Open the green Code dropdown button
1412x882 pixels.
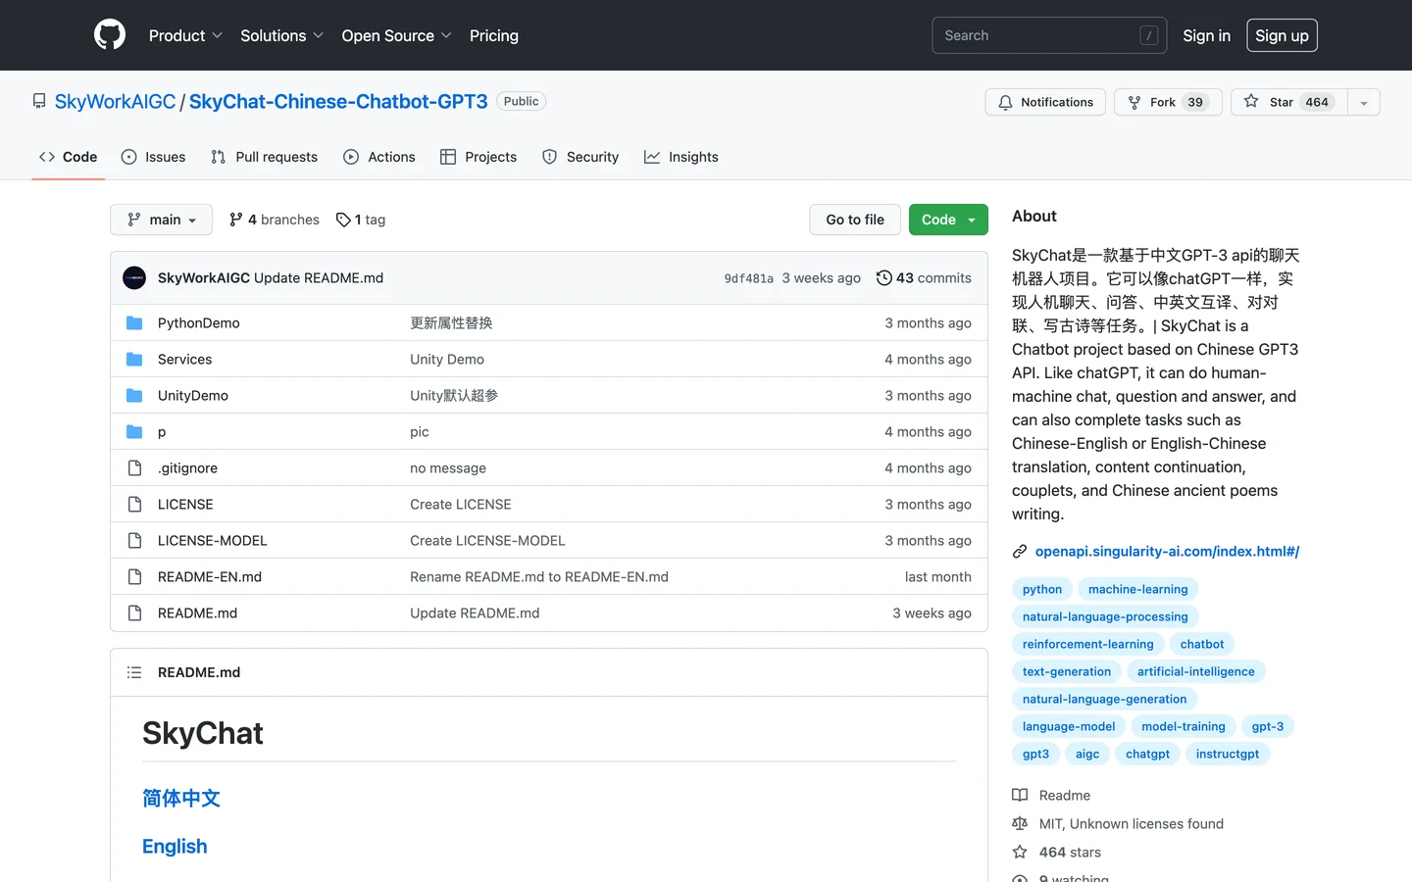click(x=948, y=220)
